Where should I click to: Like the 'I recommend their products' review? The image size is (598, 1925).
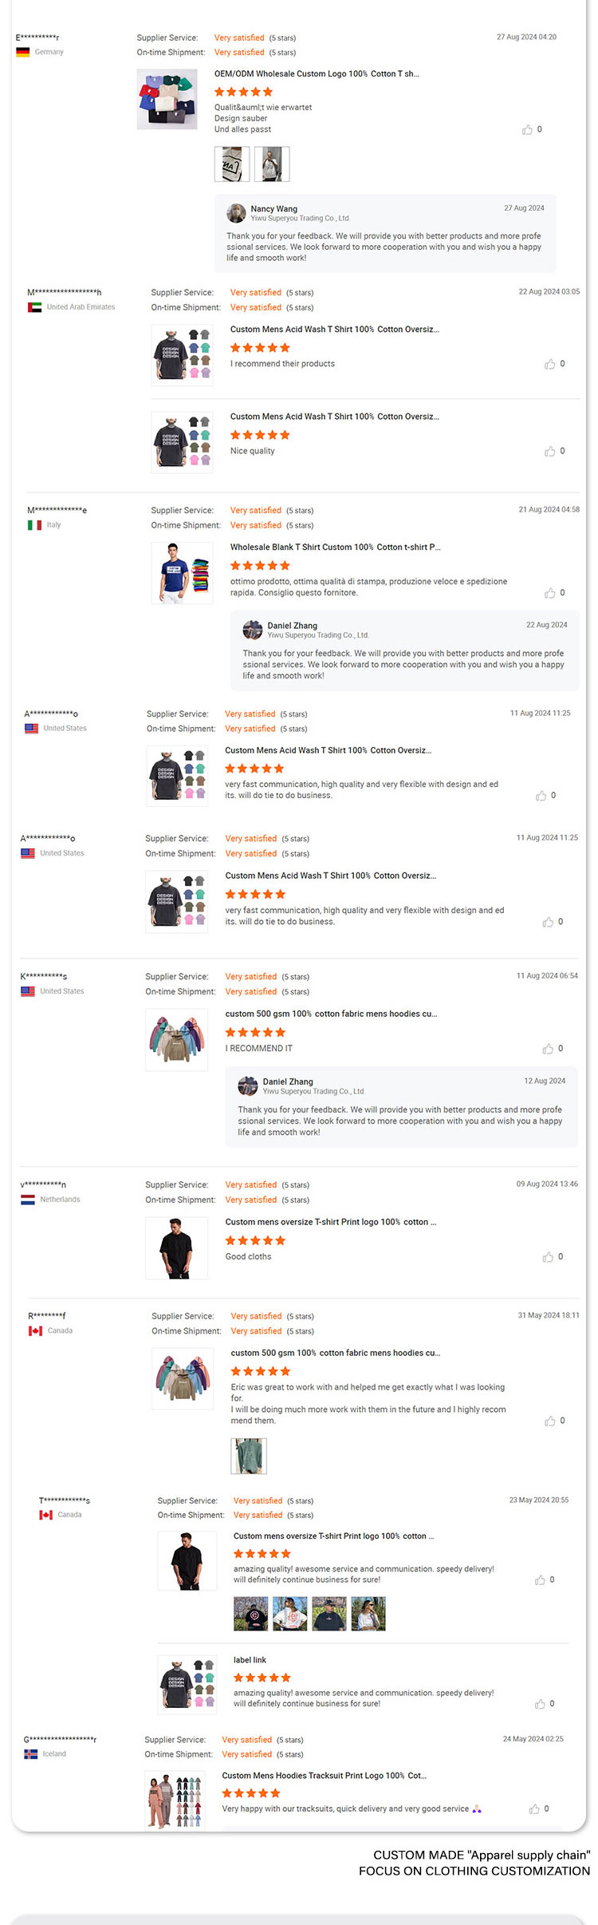tap(550, 364)
